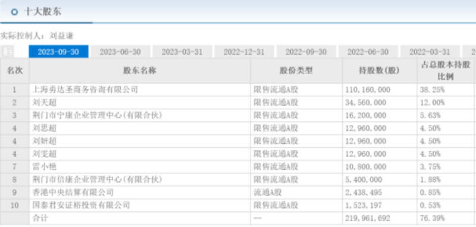Select share count 10,800,000
Viewport: 476px width, 227px height.
pos(366,167)
